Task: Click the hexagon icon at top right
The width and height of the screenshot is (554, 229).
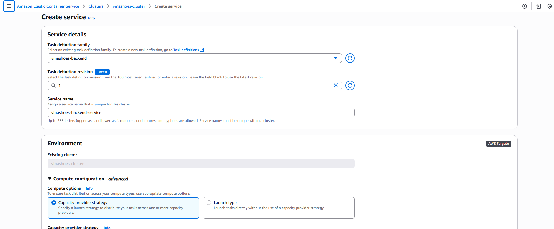Action: [549, 6]
